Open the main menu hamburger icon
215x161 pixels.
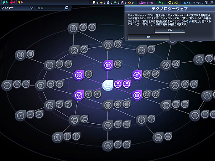[212, 3]
